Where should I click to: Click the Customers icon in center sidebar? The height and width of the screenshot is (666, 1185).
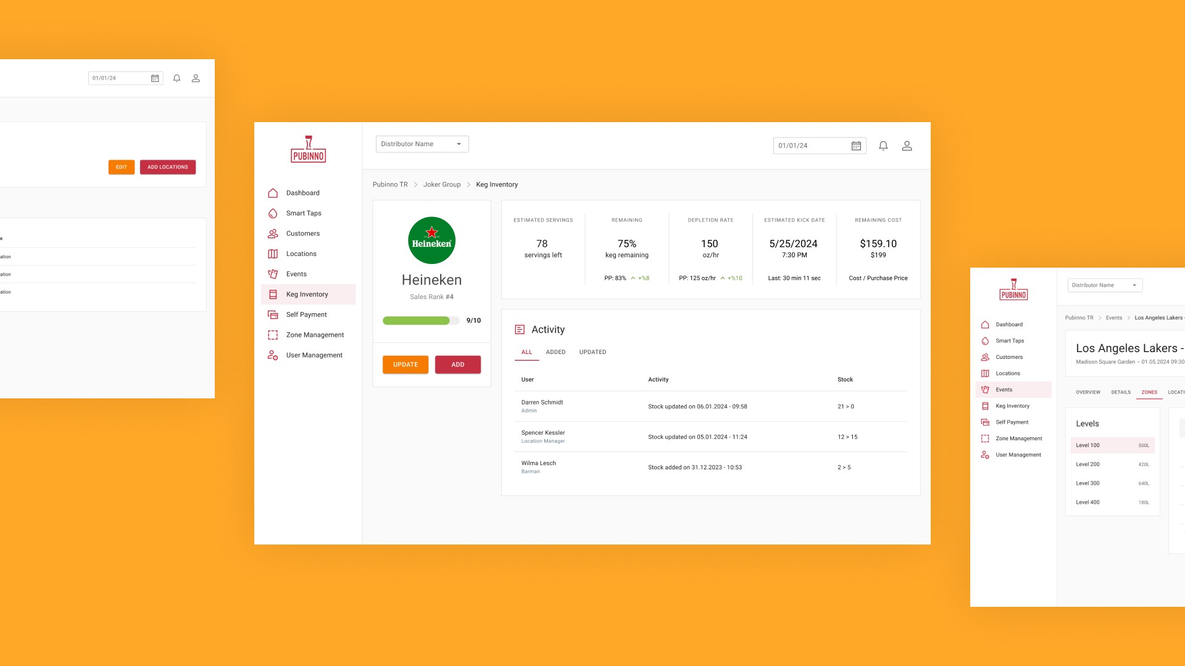tap(273, 234)
